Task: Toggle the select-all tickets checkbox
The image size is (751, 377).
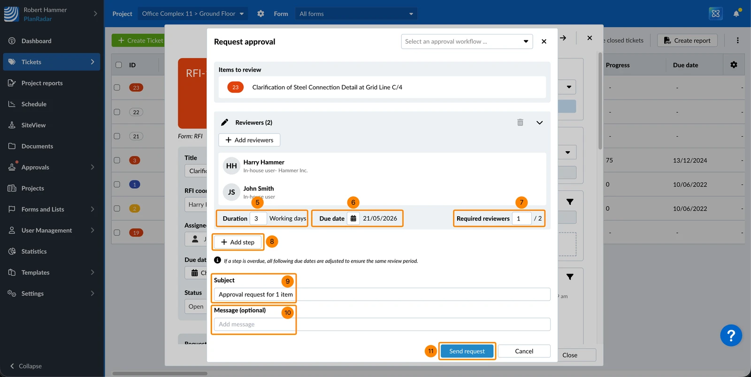Action: [x=119, y=65]
